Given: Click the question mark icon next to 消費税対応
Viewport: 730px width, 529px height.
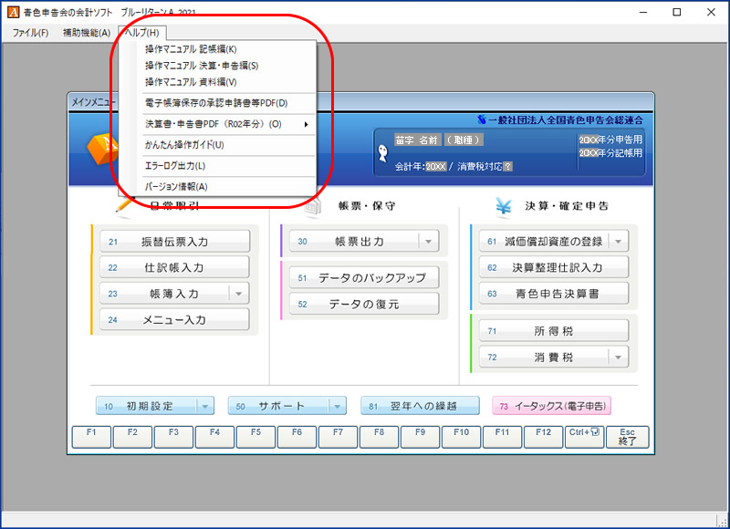Looking at the screenshot, I should coord(507,167).
